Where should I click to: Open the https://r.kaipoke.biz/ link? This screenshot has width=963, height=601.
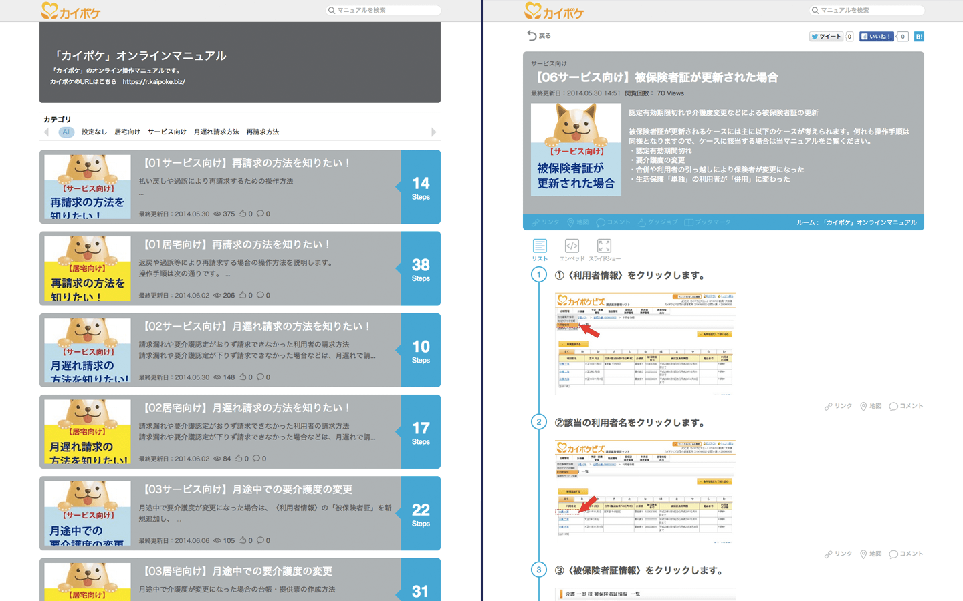[x=154, y=82]
